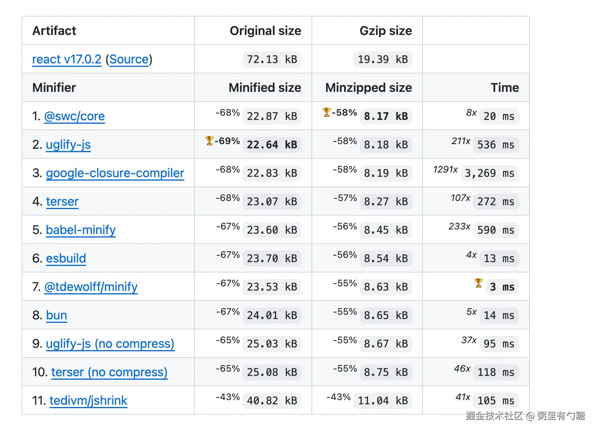Open the react v17.0.2 link
The height and width of the screenshot is (432, 596).
[67, 59]
